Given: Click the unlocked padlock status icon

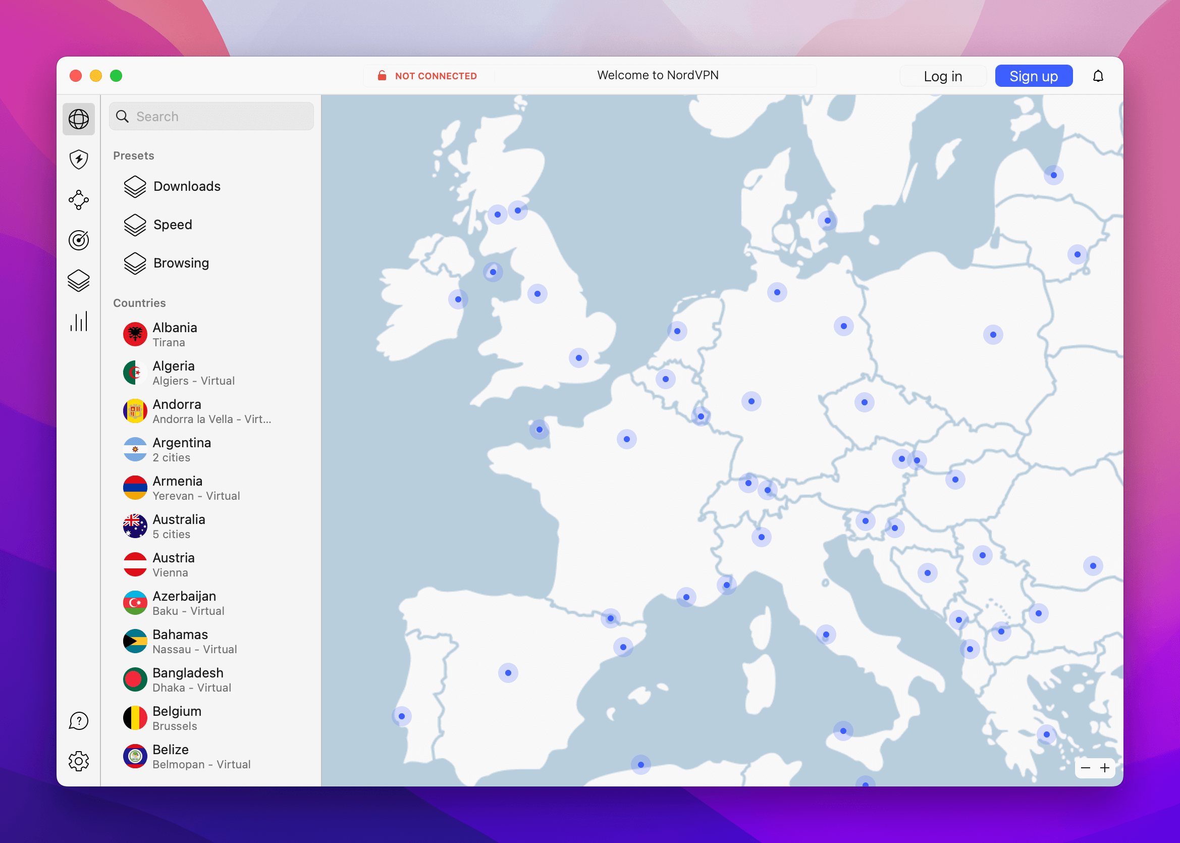Looking at the screenshot, I should coord(382,76).
